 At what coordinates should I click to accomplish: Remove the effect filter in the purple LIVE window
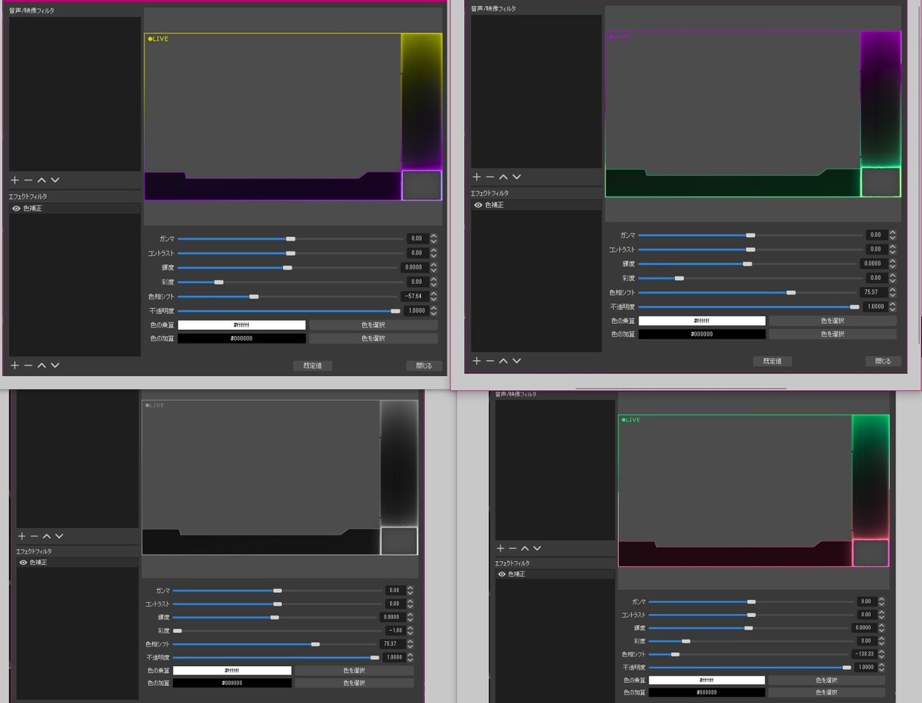click(490, 361)
